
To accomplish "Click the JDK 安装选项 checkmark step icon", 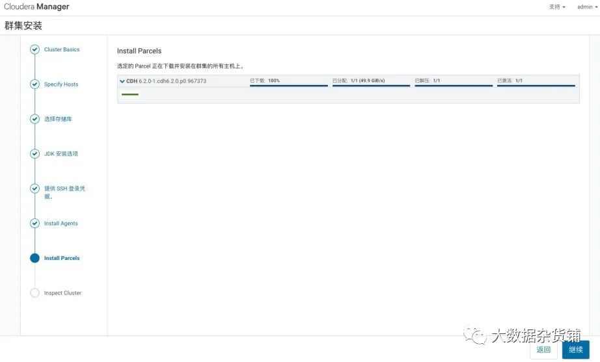I will 35,153.
